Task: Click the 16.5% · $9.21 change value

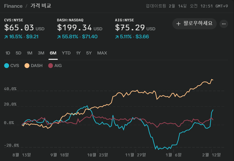Action: (x=24, y=36)
